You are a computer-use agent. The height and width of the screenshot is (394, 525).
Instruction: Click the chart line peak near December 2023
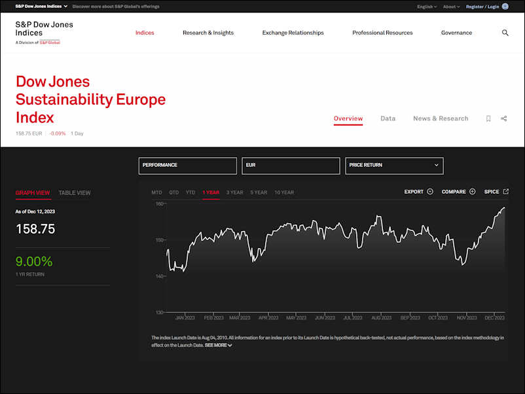[x=504, y=208]
